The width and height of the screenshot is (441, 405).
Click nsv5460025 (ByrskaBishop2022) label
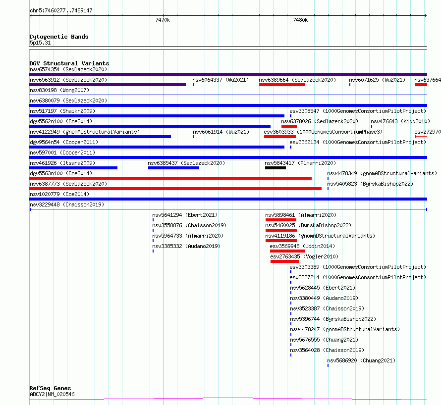click(x=308, y=225)
